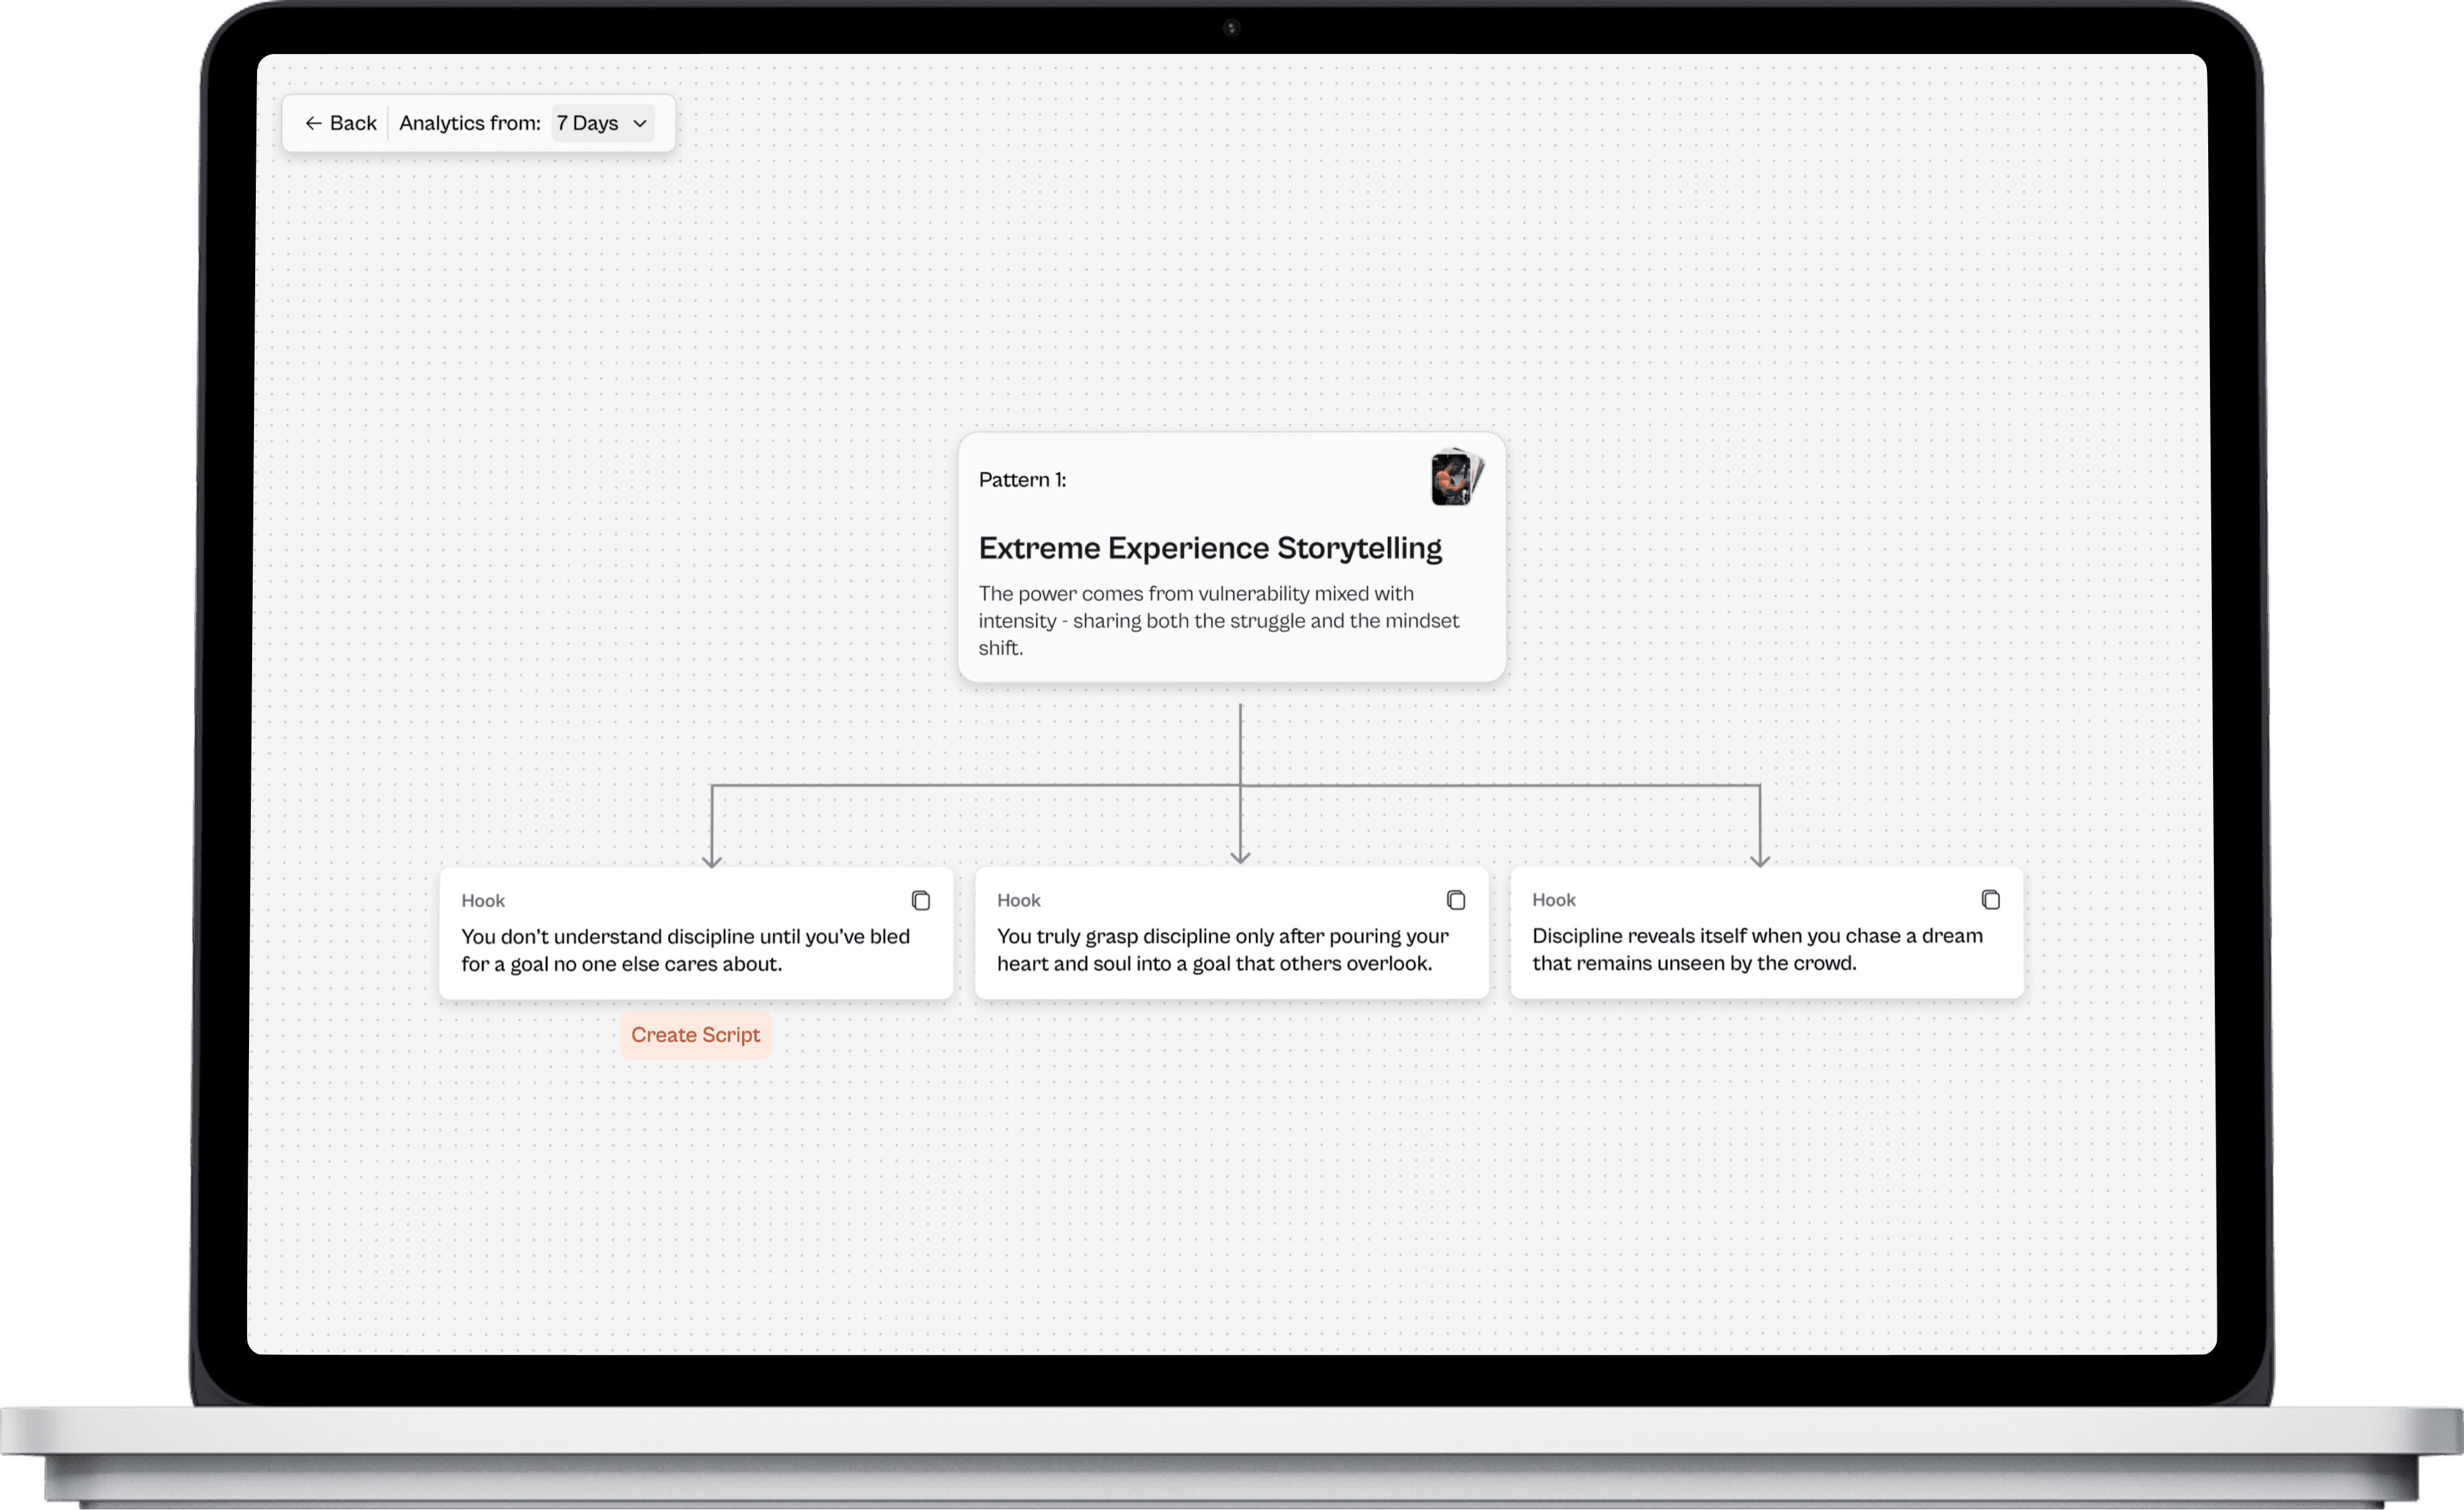Select the 'You don't understand discipline' hook text
Screen dimensions: 2464x1510
click(685, 950)
